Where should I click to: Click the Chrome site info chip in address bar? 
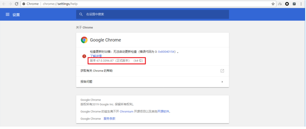pyautogui.click(x=30, y=4)
